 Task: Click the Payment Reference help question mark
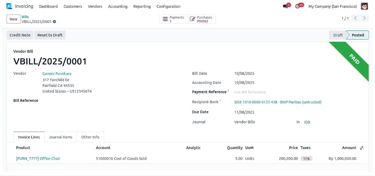click(228, 91)
